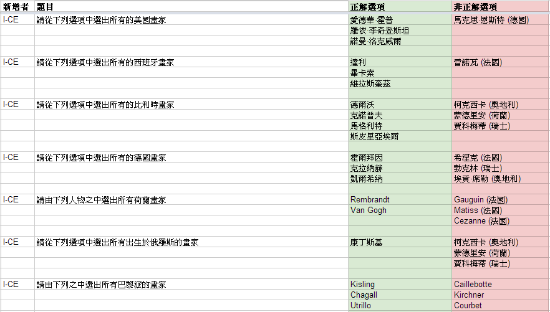The width and height of the screenshot is (550, 312).
Task: Select the 非正解選項 column header
Action: tap(501, 7)
